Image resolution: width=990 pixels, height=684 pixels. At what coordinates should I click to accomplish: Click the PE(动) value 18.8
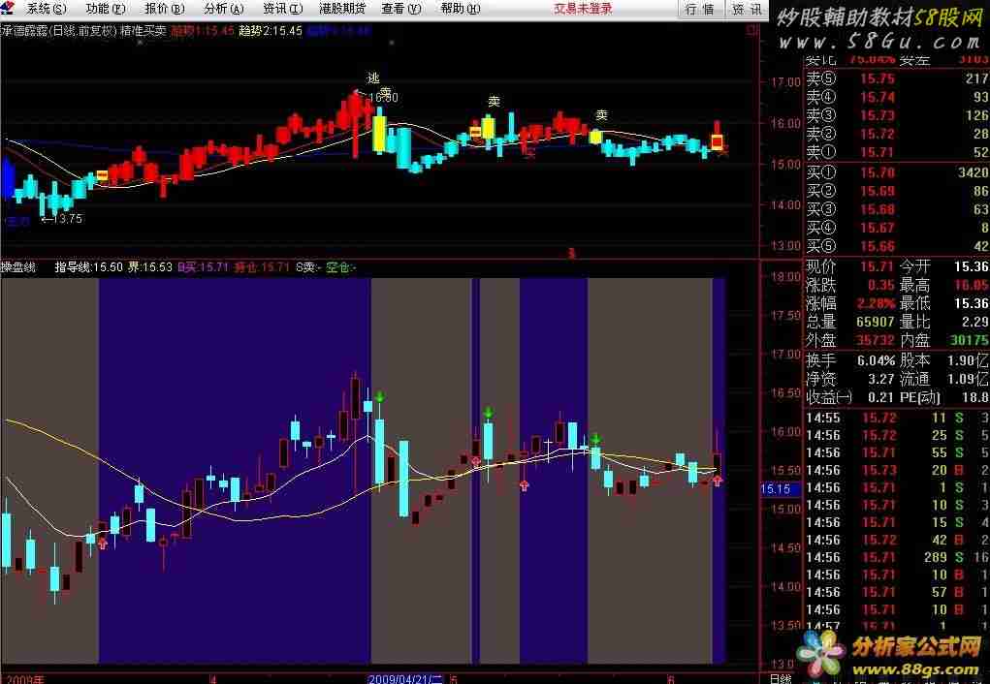point(976,397)
